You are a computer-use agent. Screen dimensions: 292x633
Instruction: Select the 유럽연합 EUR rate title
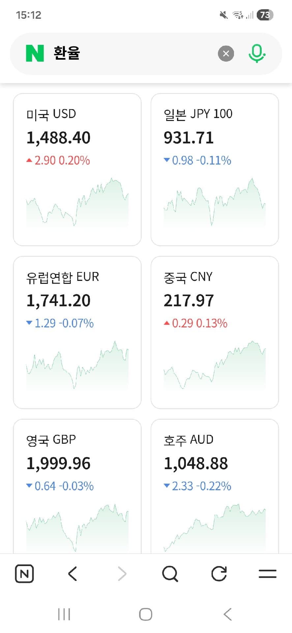(63, 277)
